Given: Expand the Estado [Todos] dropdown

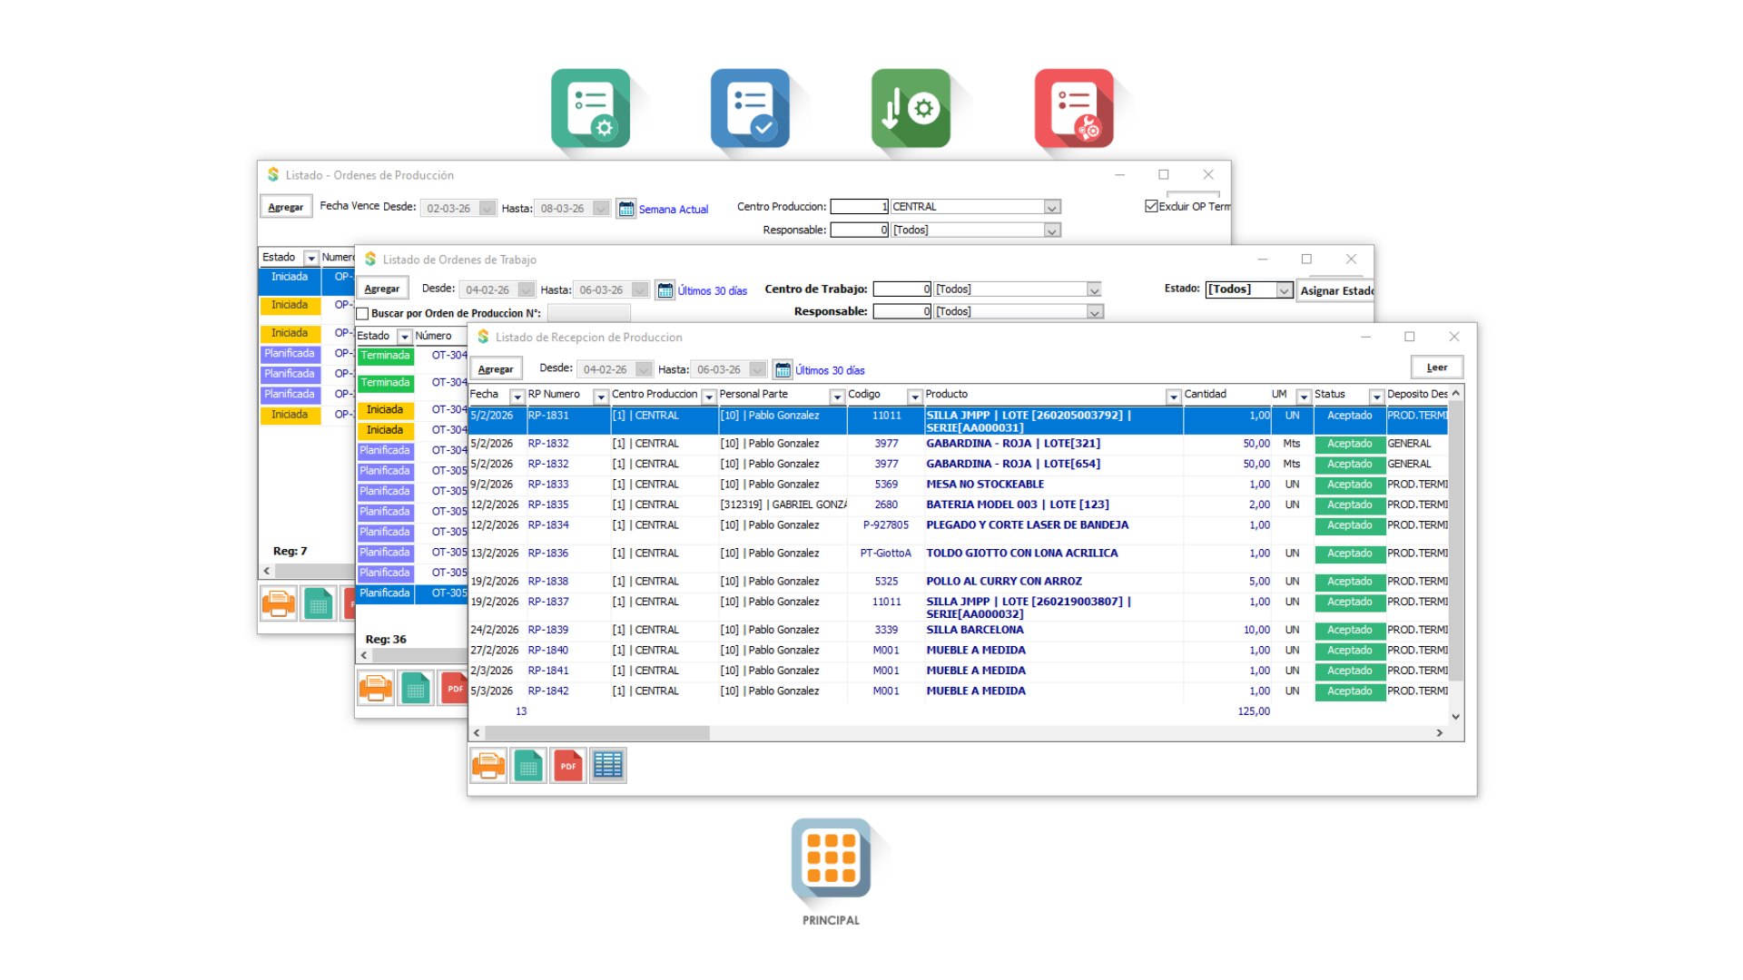Looking at the screenshot, I should point(1284,290).
